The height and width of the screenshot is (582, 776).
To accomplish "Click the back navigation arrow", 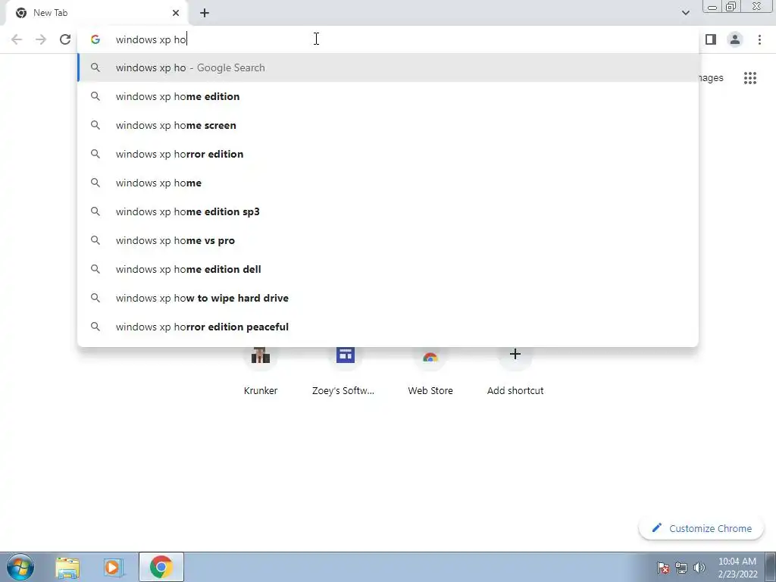I will click(x=17, y=39).
